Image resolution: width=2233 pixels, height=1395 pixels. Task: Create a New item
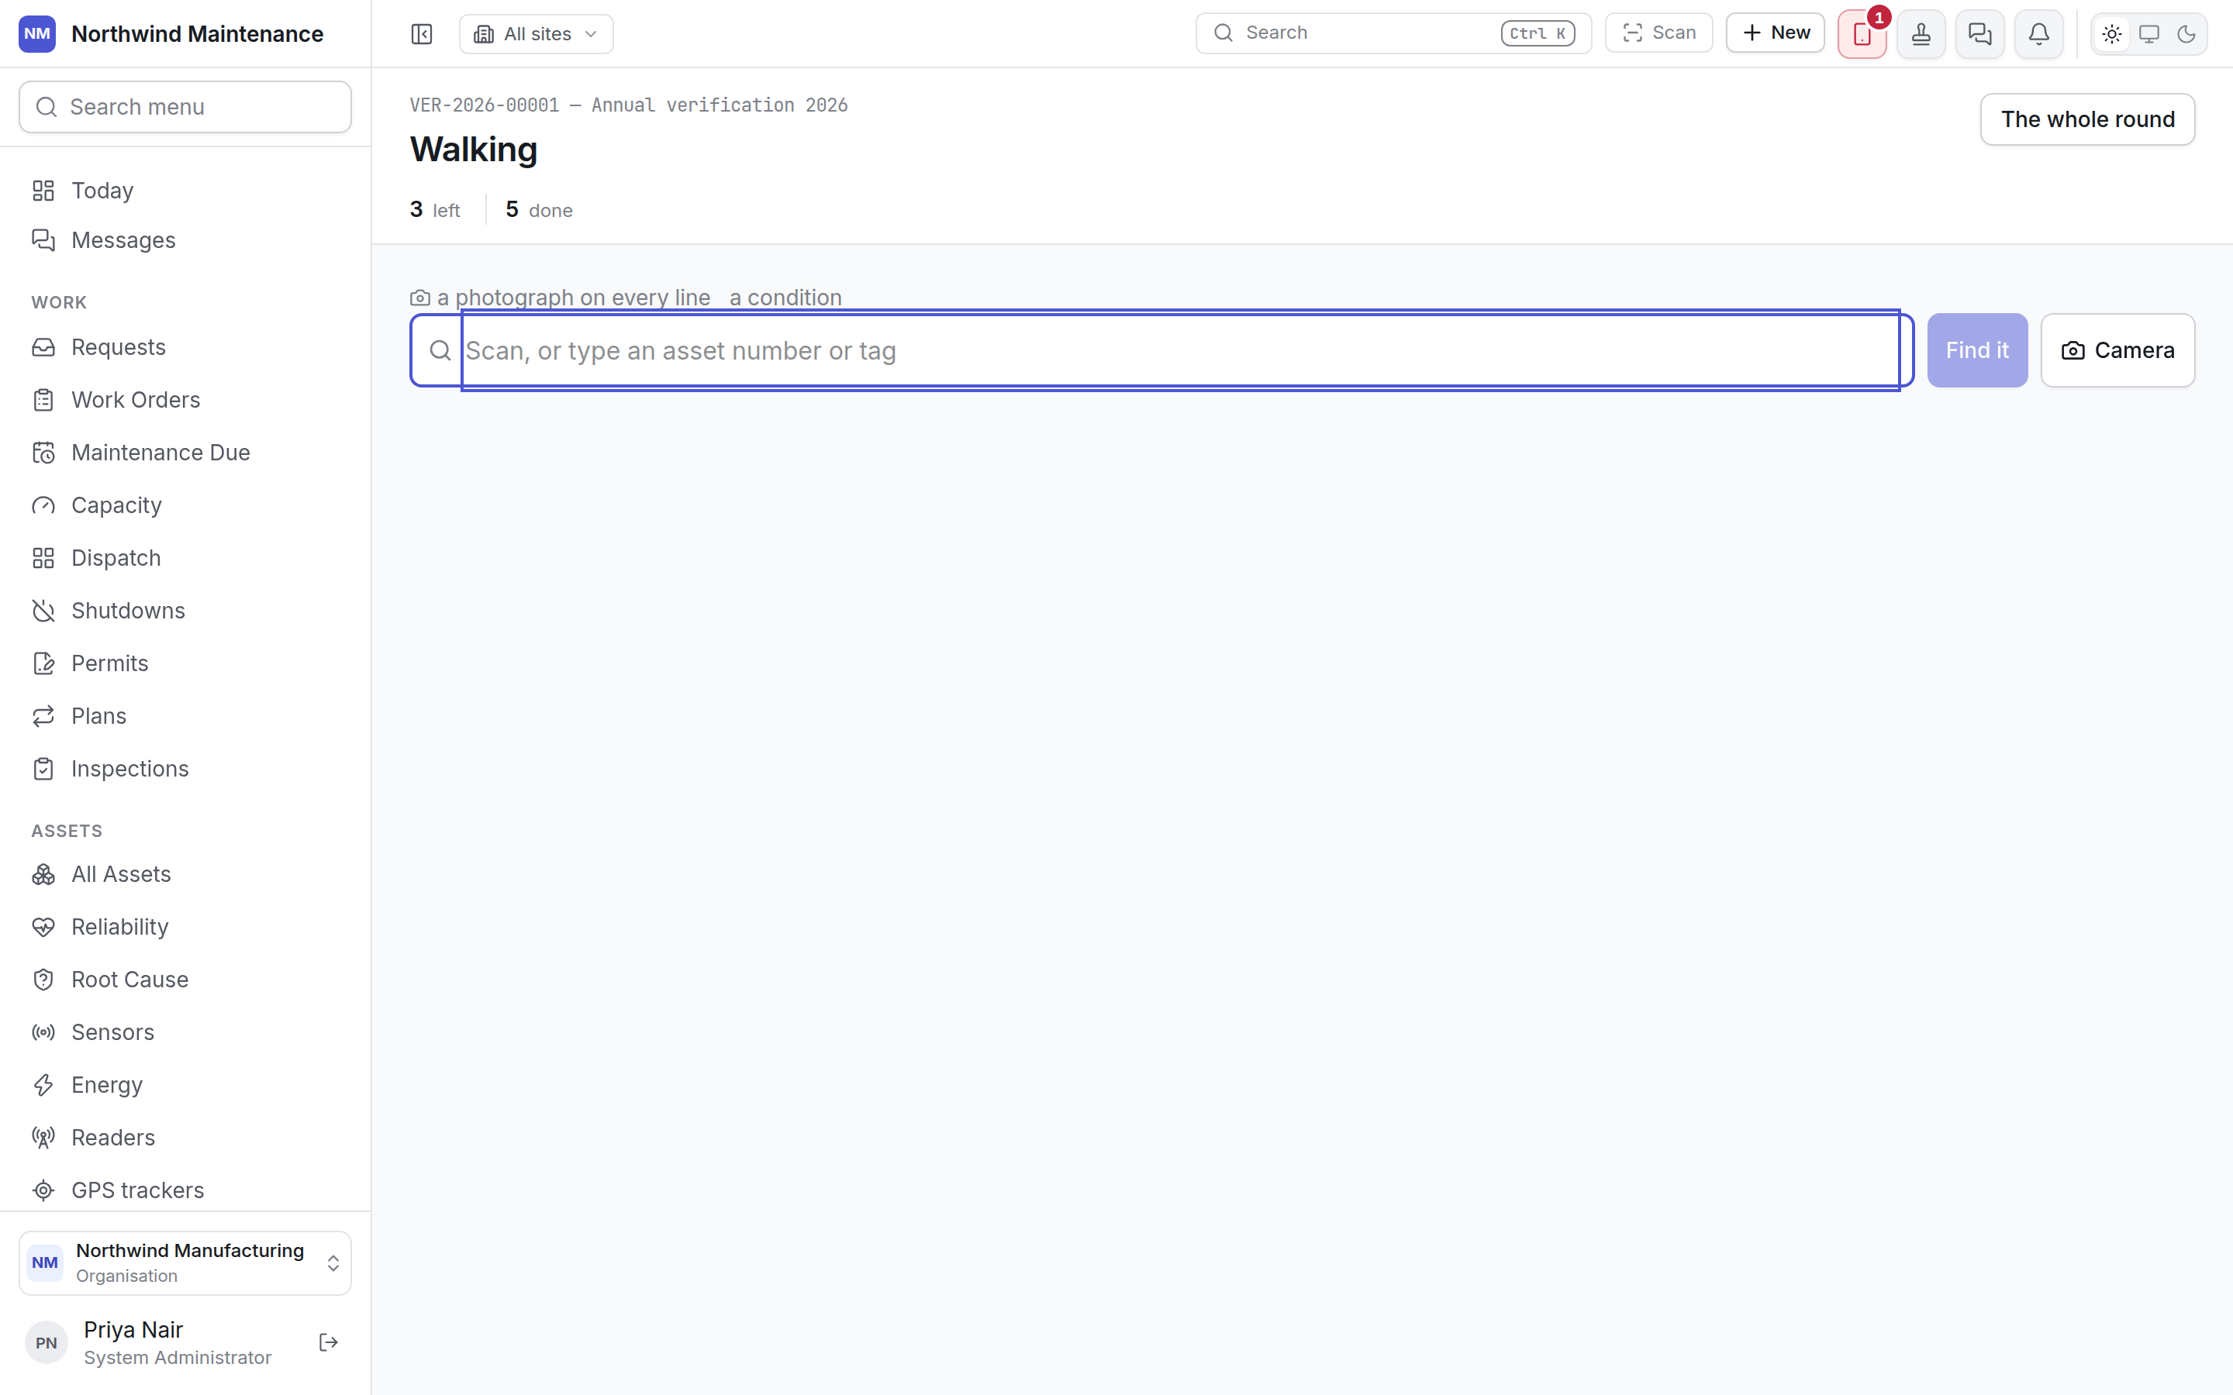[1776, 33]
